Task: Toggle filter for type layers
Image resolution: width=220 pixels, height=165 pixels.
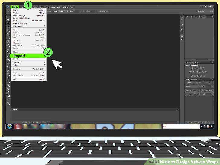Action: [203, 83]
